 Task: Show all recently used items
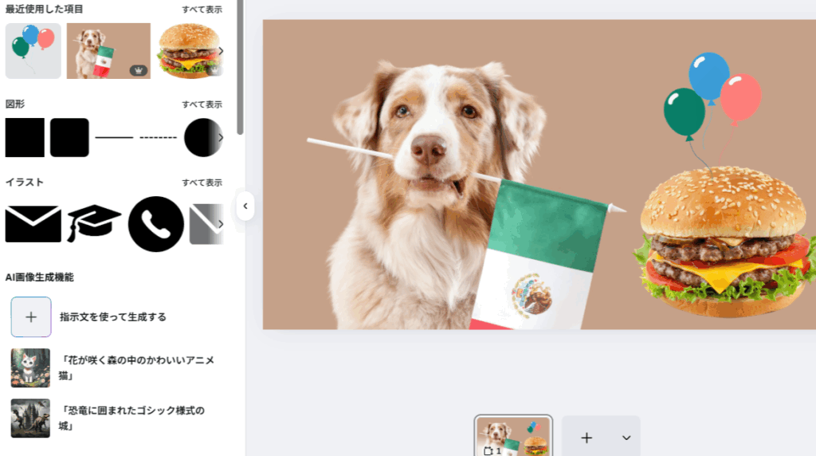202,9
